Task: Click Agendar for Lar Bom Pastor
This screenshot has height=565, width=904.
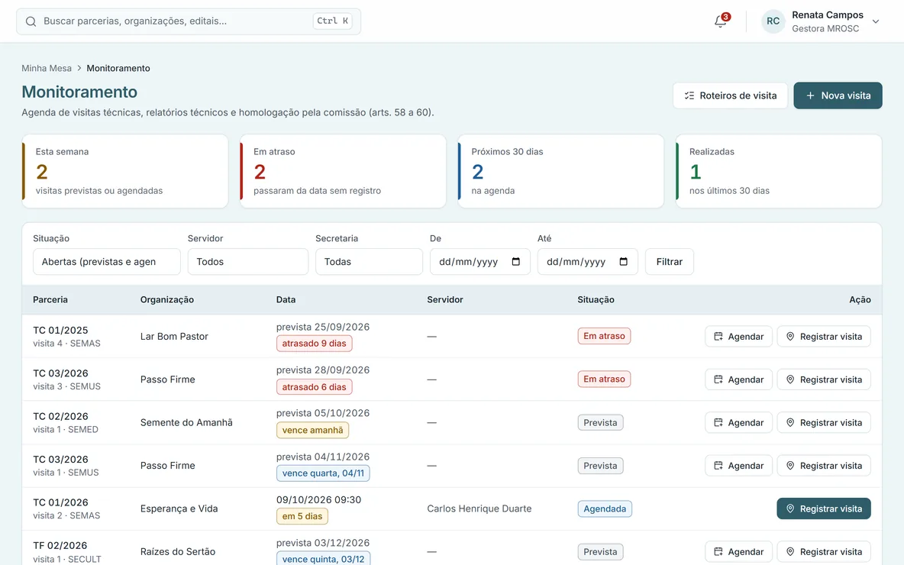Action: click(x=738, y=336)
